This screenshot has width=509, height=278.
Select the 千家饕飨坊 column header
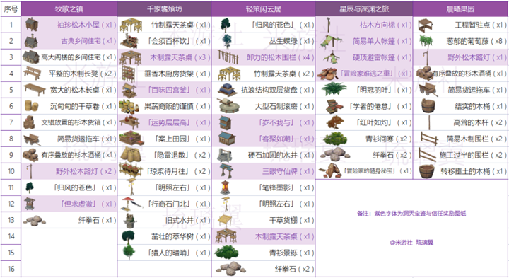click(164, 8)
